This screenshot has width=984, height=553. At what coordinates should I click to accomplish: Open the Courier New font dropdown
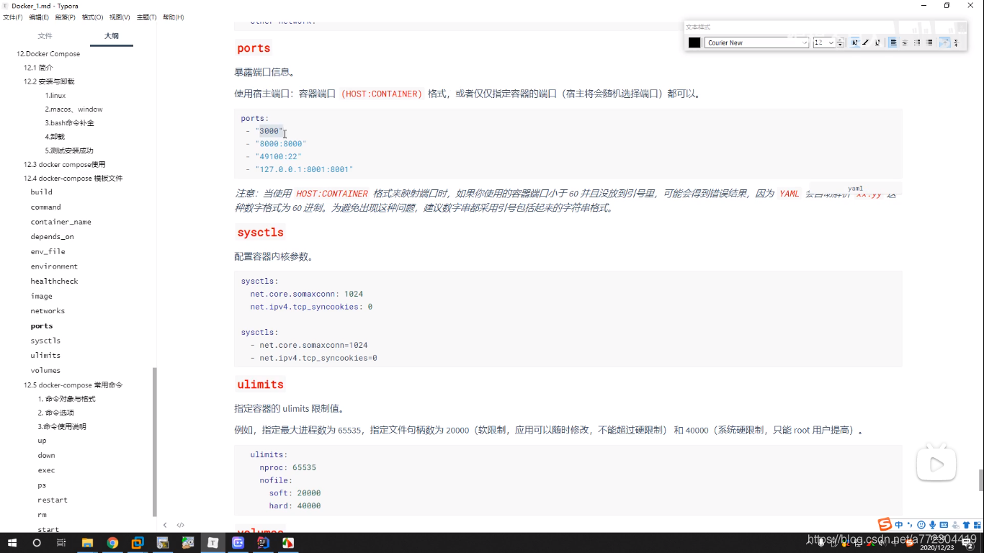click(x=756, y=42)
